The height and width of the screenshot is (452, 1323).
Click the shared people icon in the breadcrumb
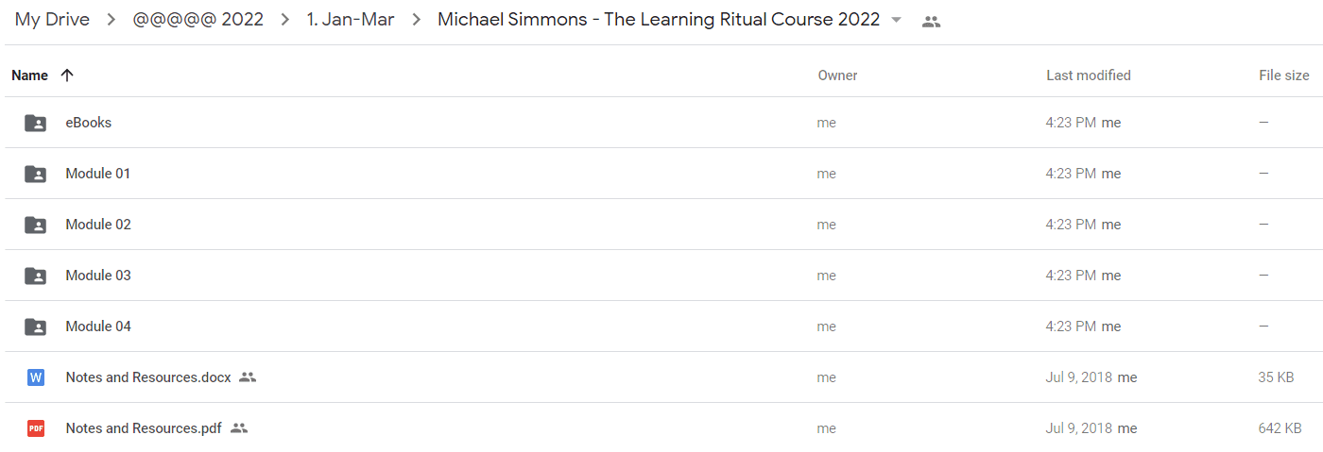(x=931, y=22)
